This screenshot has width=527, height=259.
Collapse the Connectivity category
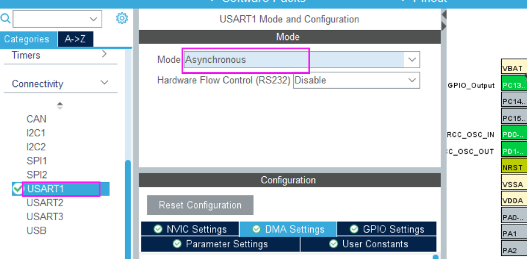pyautogui.click(x=105, y=83)
